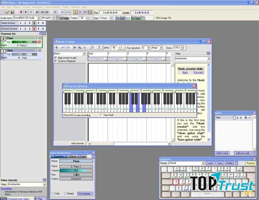
Task: Click Add channel in Music Creator
Action: 77,143
